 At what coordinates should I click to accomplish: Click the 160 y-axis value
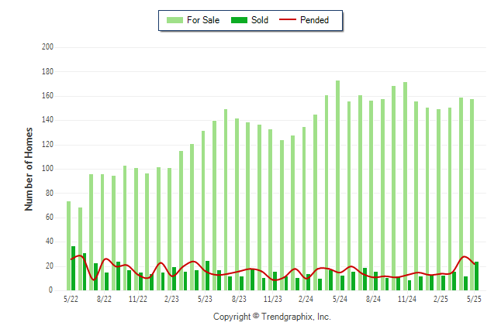47,96
